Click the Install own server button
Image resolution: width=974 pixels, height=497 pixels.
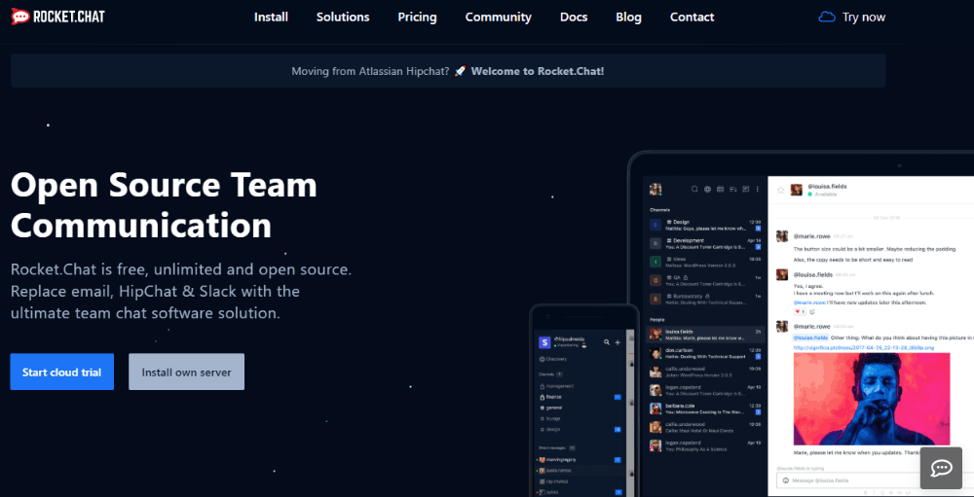tap(186, 372)
